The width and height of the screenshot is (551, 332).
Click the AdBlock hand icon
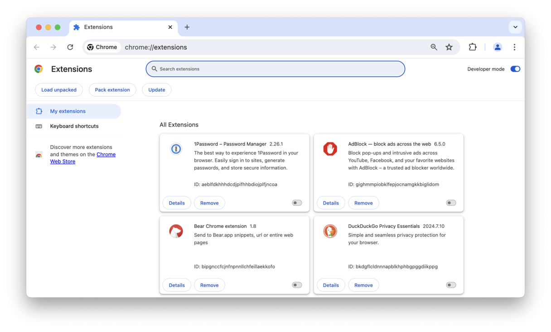point(330,149)
